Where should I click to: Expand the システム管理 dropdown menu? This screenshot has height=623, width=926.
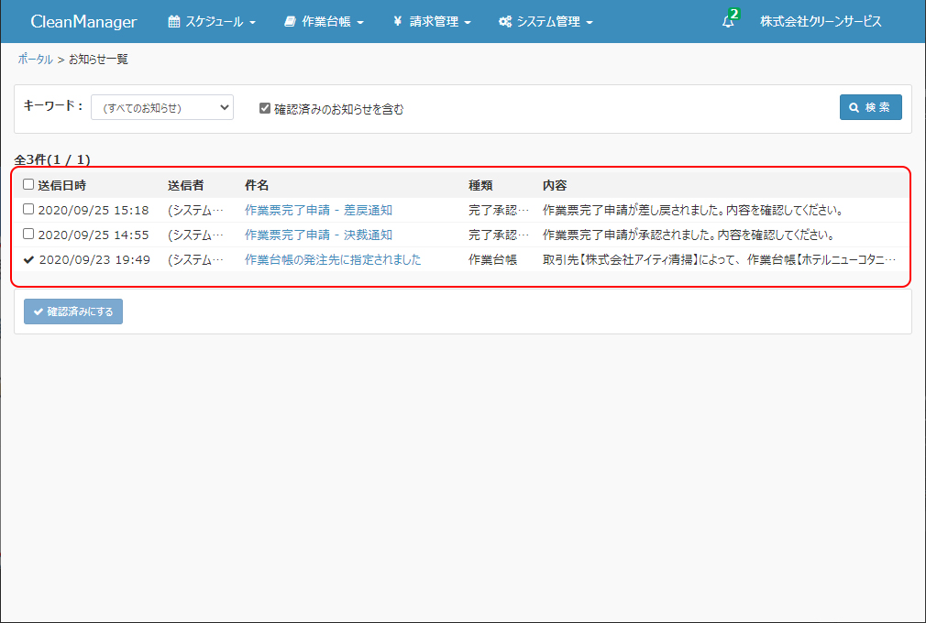click(546, 22)
